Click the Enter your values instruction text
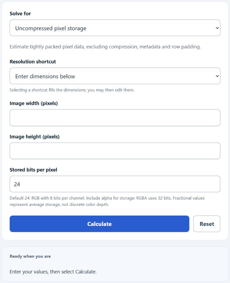 coord(53,272)
